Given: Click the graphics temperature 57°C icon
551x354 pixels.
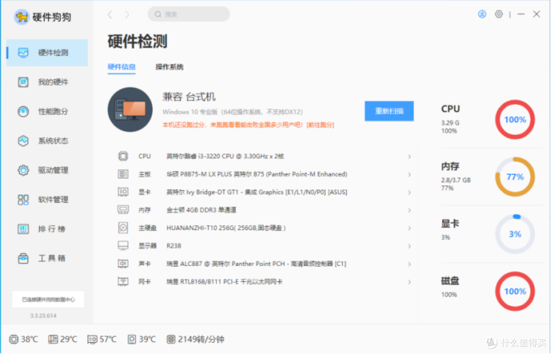Looking at the screenshot, I should [92, 339].
